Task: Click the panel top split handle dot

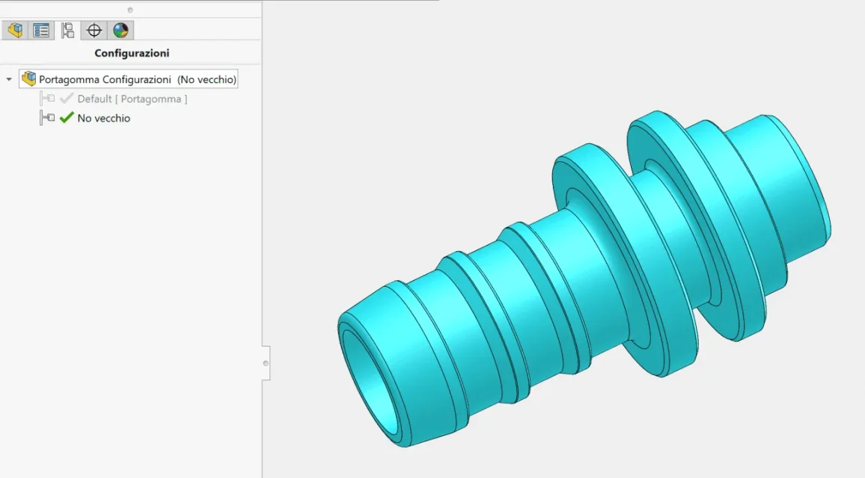Action: (130, 10)
